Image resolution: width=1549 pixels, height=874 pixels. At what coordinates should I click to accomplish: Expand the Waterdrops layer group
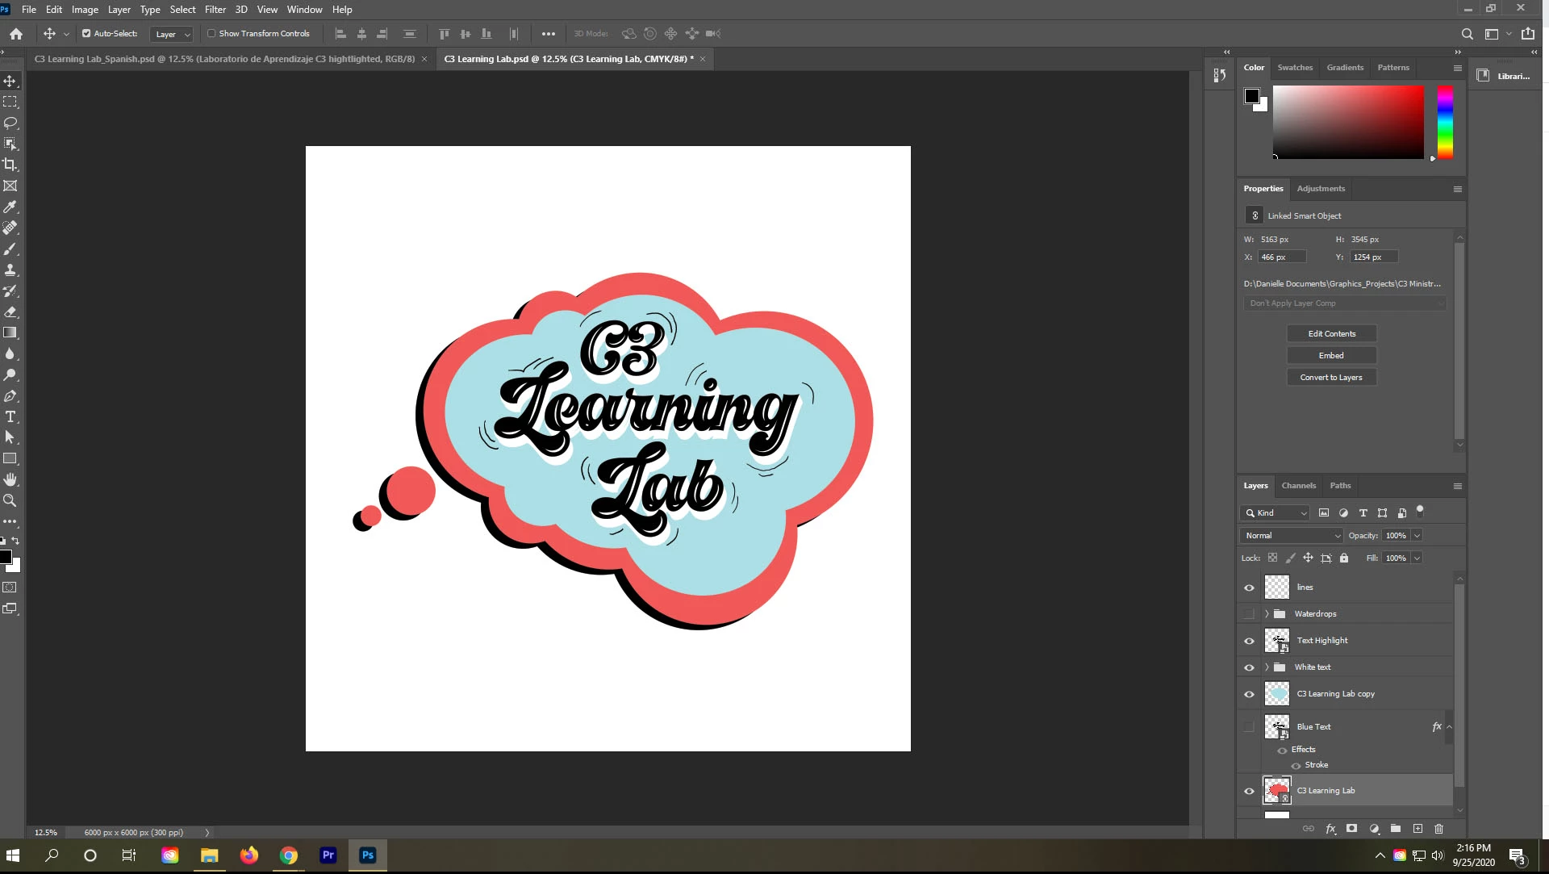point(1267,614)
